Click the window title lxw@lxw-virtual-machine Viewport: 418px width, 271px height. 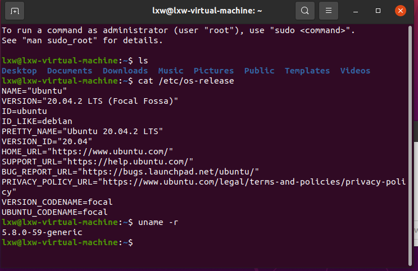pyautogui.click(x=207, y=11)
